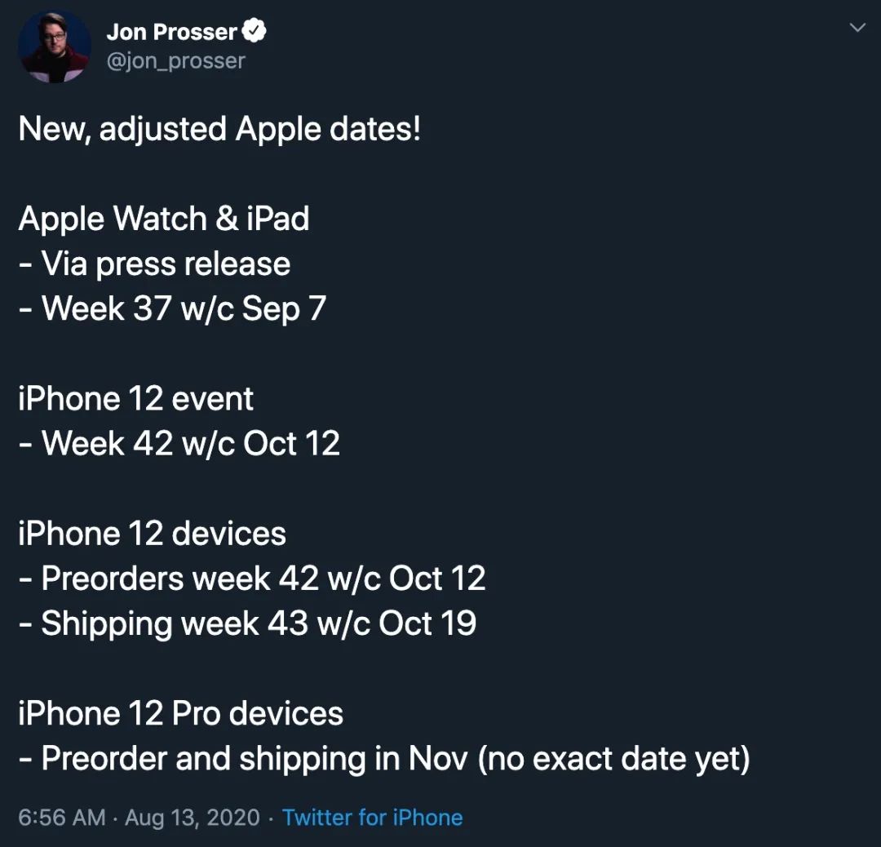881x847 pixels.
Task: Click the 'Preorders week 42 w/c Oct 12' line
Action: (252, 579)
